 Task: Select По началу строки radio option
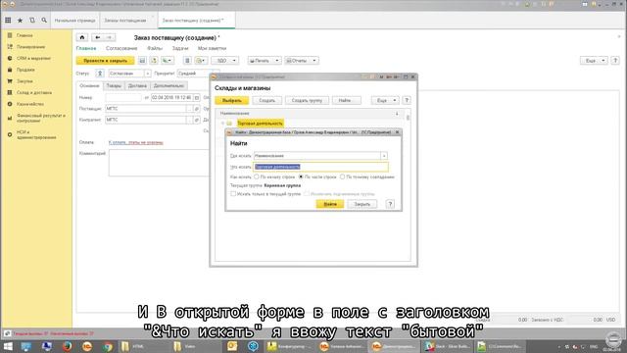[x=257, y=176]
